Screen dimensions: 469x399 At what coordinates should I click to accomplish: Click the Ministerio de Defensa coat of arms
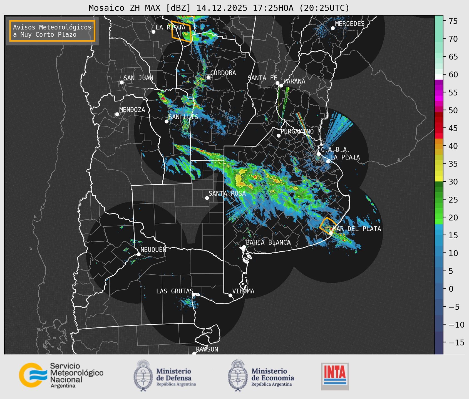143,375
